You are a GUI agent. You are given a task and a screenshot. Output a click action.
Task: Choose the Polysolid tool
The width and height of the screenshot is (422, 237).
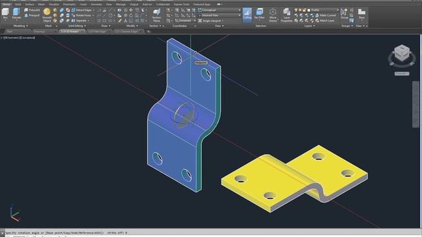tap(32, 10)
